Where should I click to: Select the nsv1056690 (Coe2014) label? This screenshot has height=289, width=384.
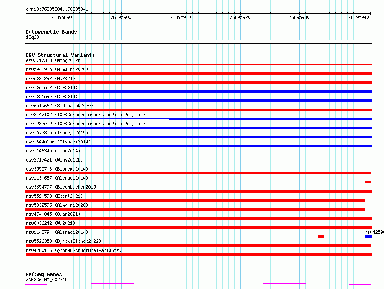[x=52, y=96]
